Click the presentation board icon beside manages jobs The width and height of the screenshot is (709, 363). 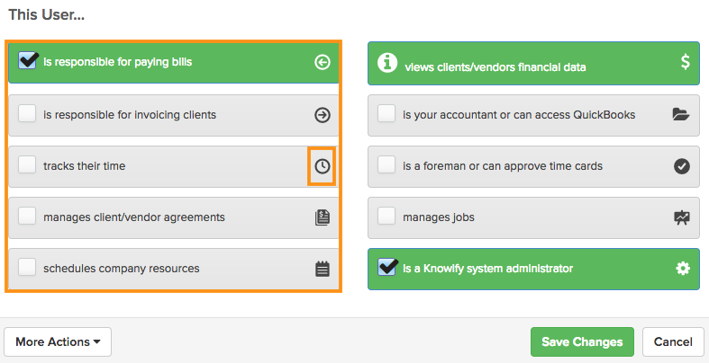[x=682, y=217]
